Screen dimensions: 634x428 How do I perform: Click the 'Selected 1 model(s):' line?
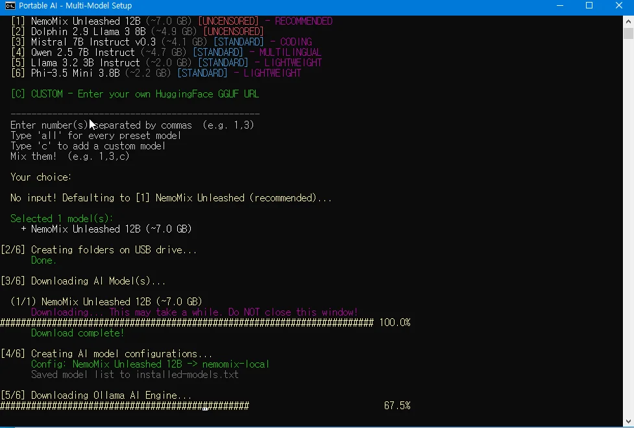(x=62, y=219)
